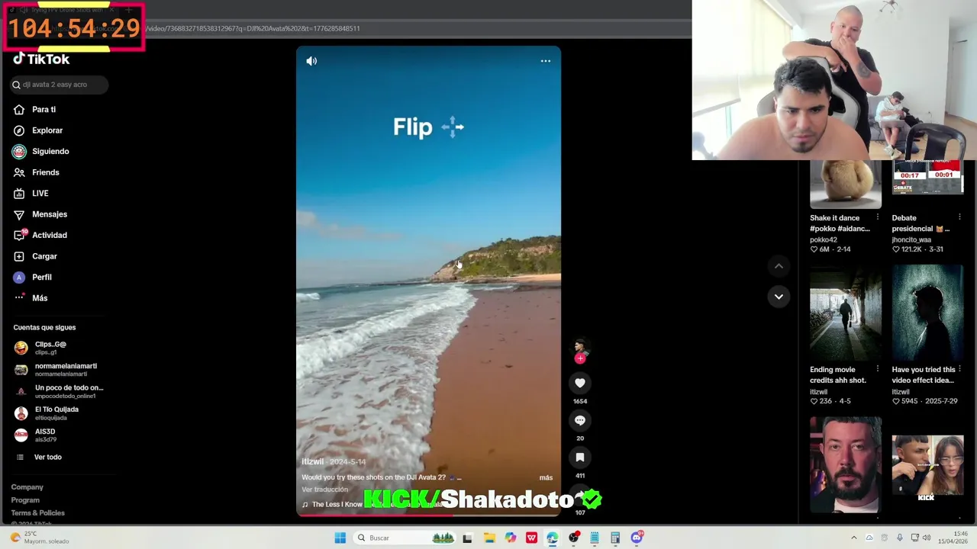Open the 'Shake it dance' video thumbnail
977x549 pixels.
(x=846, y=184)
